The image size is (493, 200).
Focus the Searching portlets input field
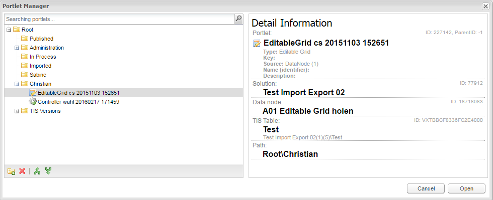[120, 19]
